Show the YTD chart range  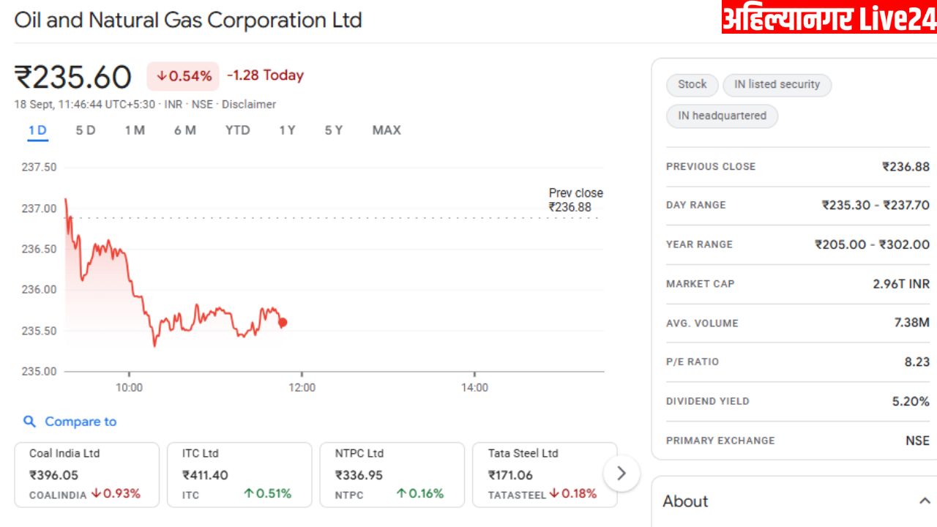click(x=237, y=130)
